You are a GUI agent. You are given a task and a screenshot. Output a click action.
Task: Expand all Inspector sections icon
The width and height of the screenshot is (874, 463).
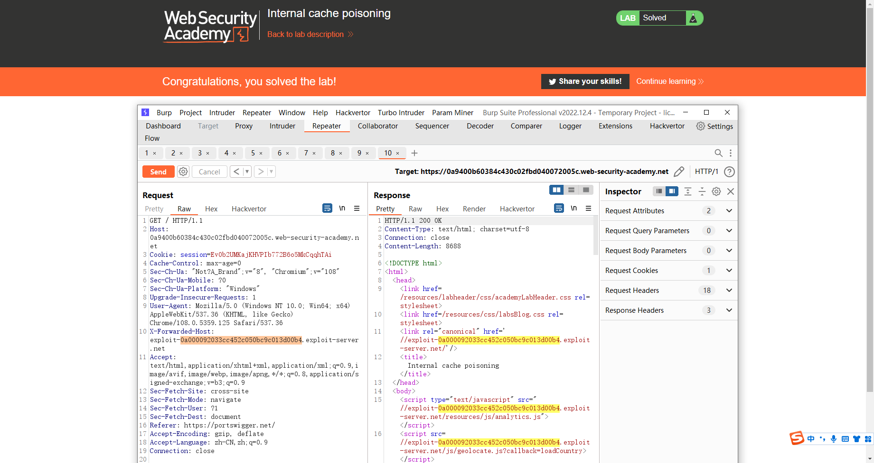pyautogui.click(x=687, y=191)
